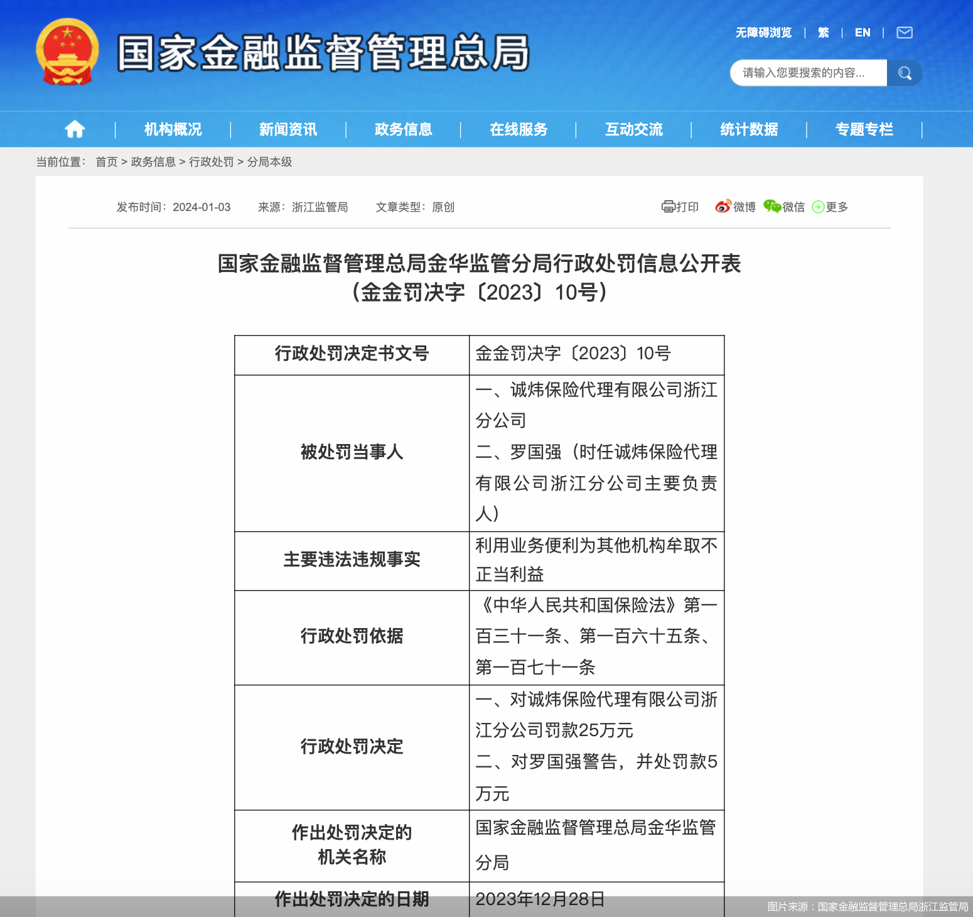The image size is (973, 917).
Task: Click the envelope mail icon
Action: 905,33
